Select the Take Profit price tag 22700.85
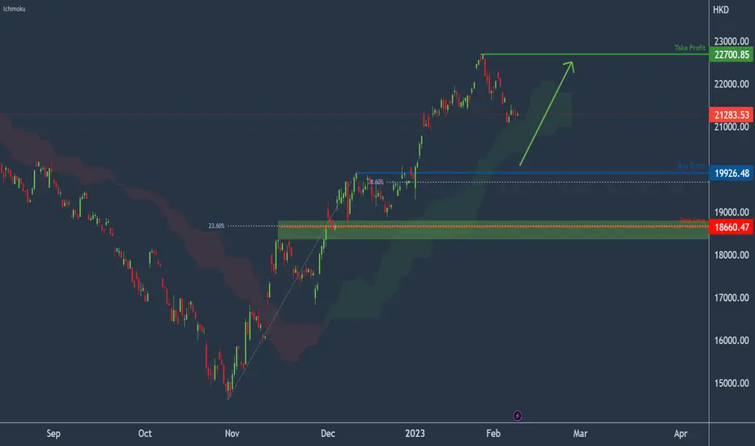 [x=732, y=54]
